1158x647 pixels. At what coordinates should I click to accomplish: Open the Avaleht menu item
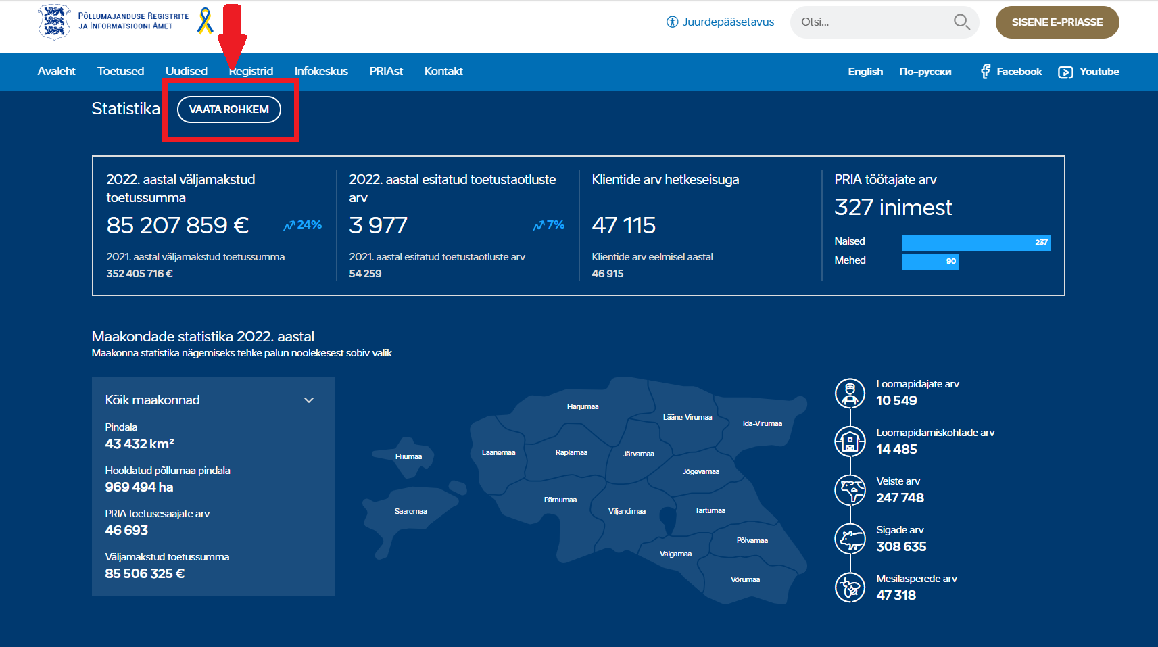[57, 72]
